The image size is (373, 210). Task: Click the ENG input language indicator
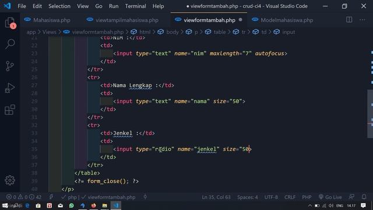pos(340,206)
